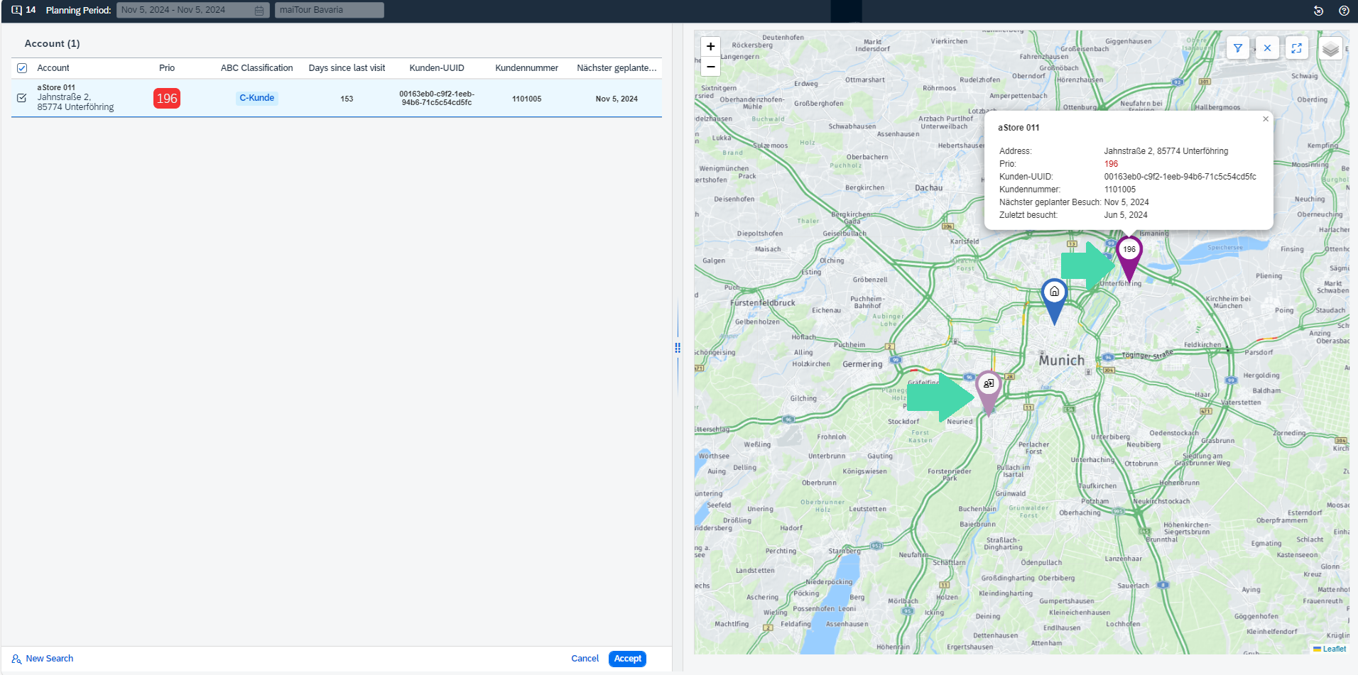Click the Planning Period date range field

pos(192,10)
